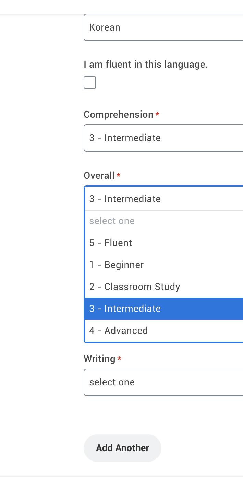
Task: Click the red asterisk beside Overall
Action: [119, 176]
